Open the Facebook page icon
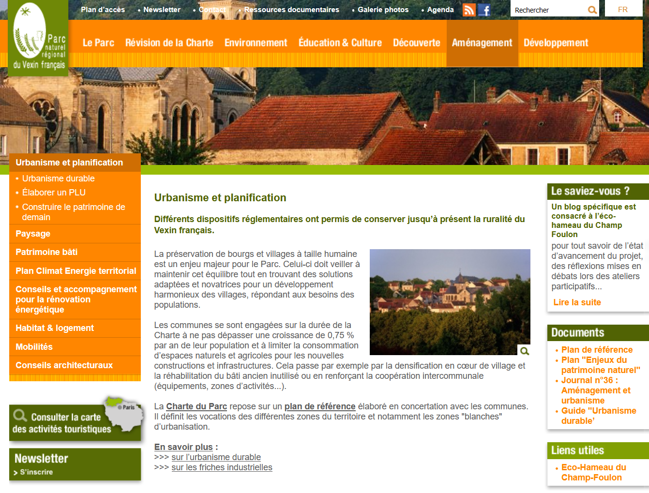Screen dimensions: 649x493 484,10
